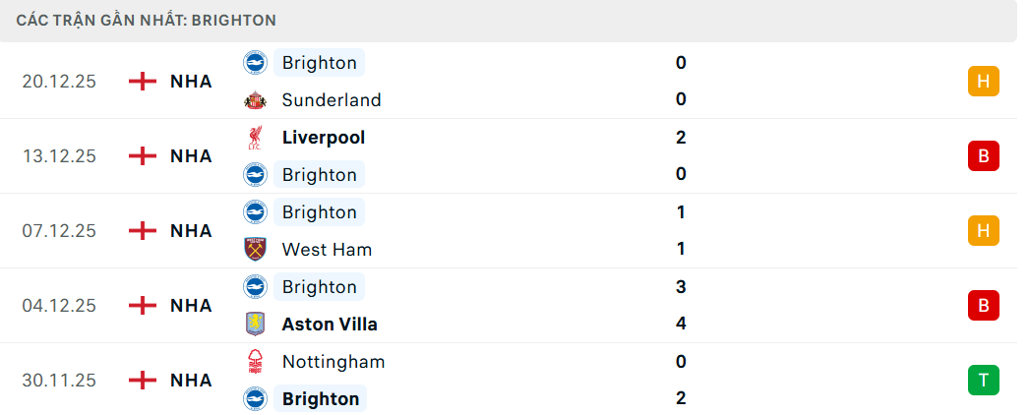Click the 04.12.25 match date
1029x415 pixels.
tap(59, 306)
